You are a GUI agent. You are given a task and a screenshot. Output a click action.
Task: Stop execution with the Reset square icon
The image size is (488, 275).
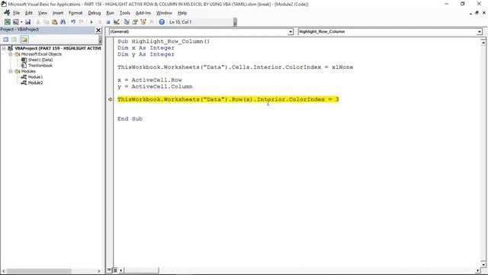click(x=108, y=22)
